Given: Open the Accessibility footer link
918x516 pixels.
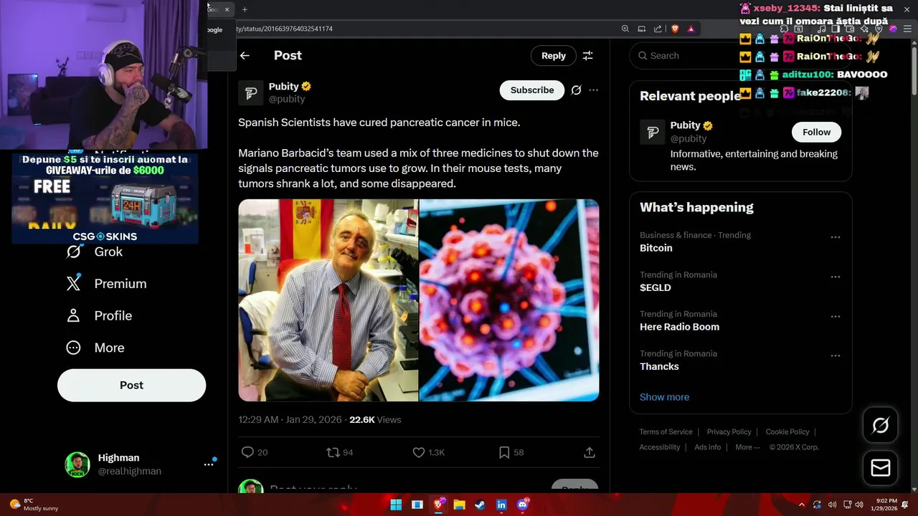Looking at the screenshot, I should pyautogui.click(x=660, y=447).
